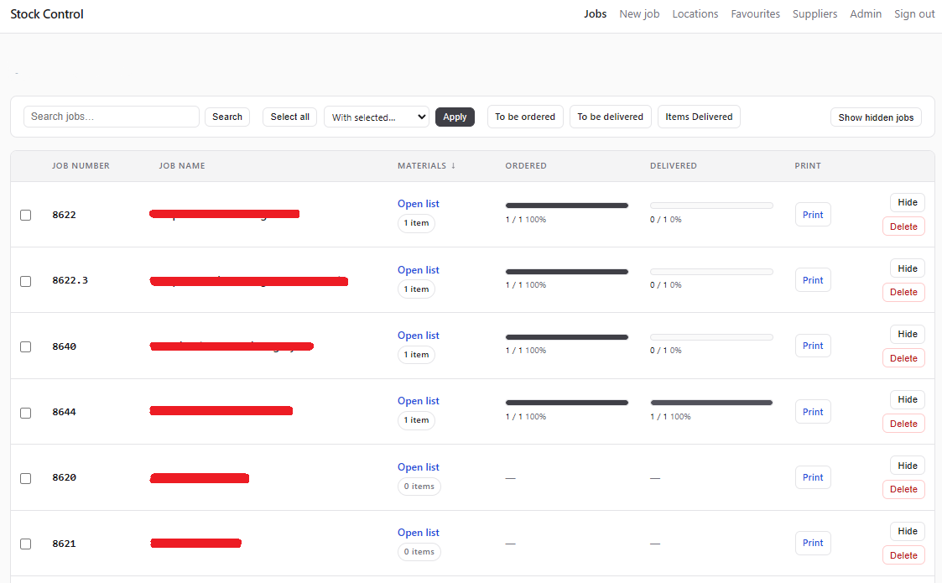Image resolution: width=942 pixels, height=583 pixels.
Task: Go to the Suppliers menu item
Action: point(814,13)
